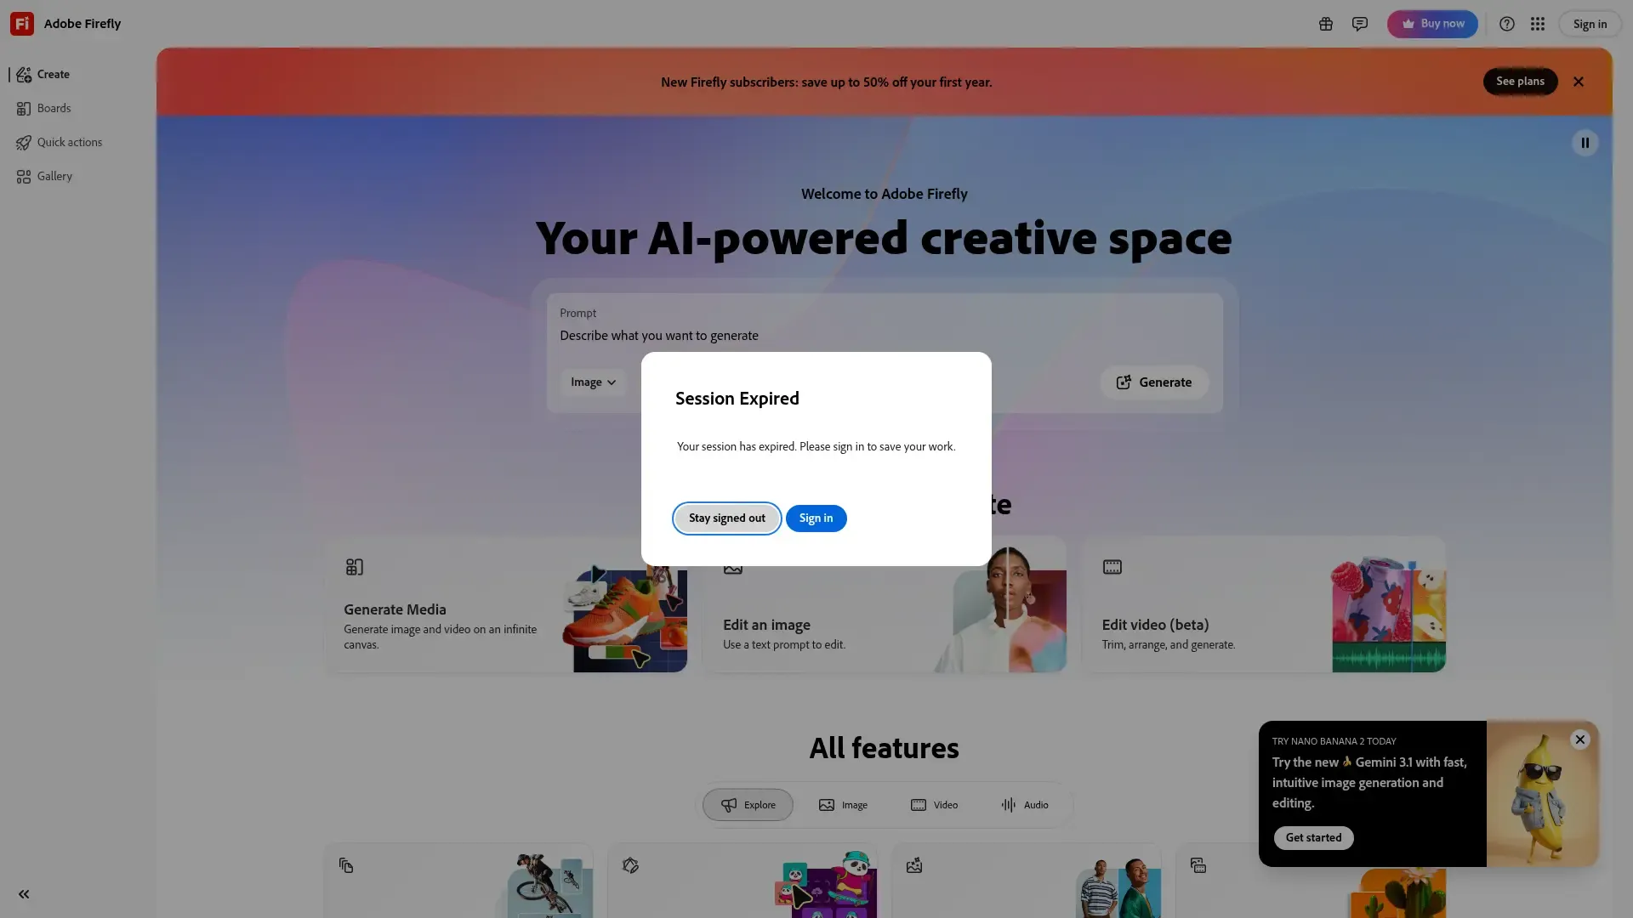Image resolution: width=1633 pixels, height=918 pixels.
Task: Switch to the Video features tab
Action: coord(934,805)
